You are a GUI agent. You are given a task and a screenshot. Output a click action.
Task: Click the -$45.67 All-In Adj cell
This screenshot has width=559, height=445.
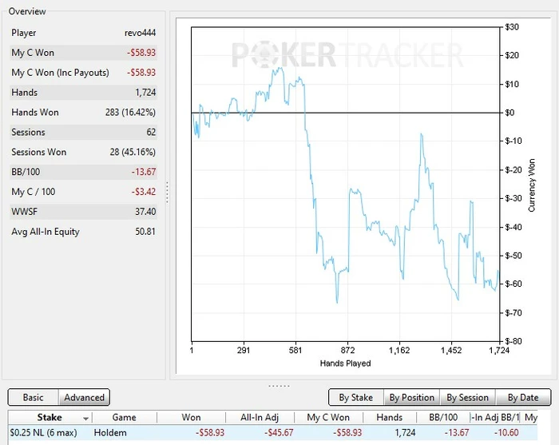(x=279, y=432)
